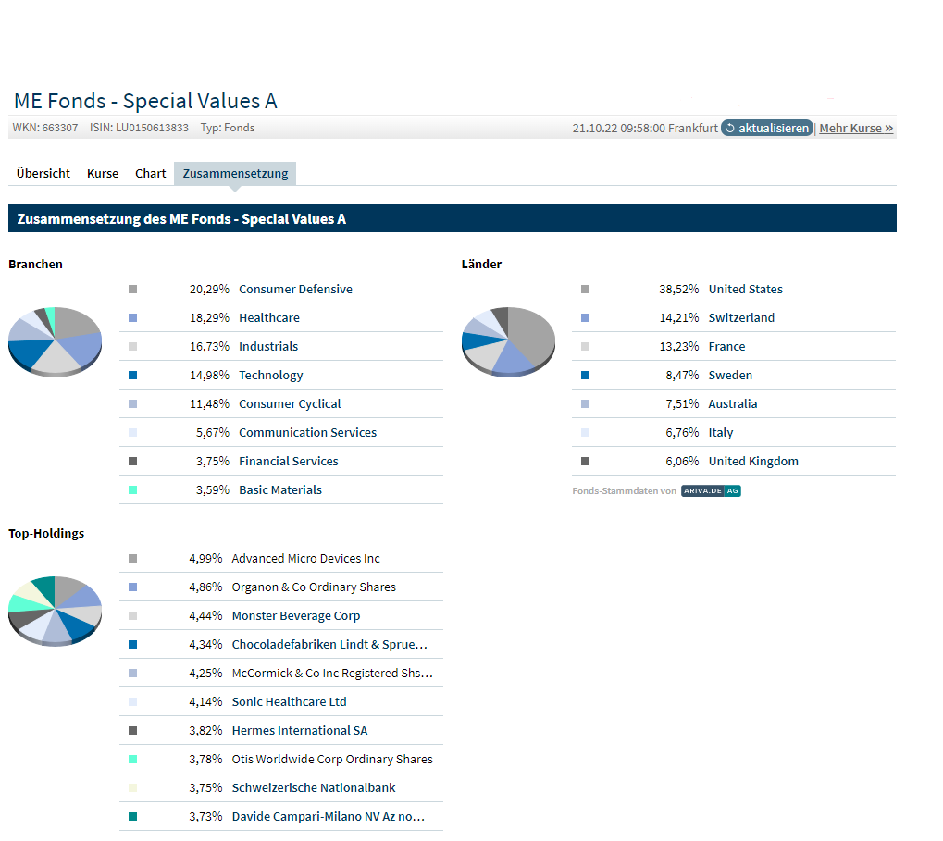
Task: Click the legend marker next to Healthcare
Action: tap(132, 316)
